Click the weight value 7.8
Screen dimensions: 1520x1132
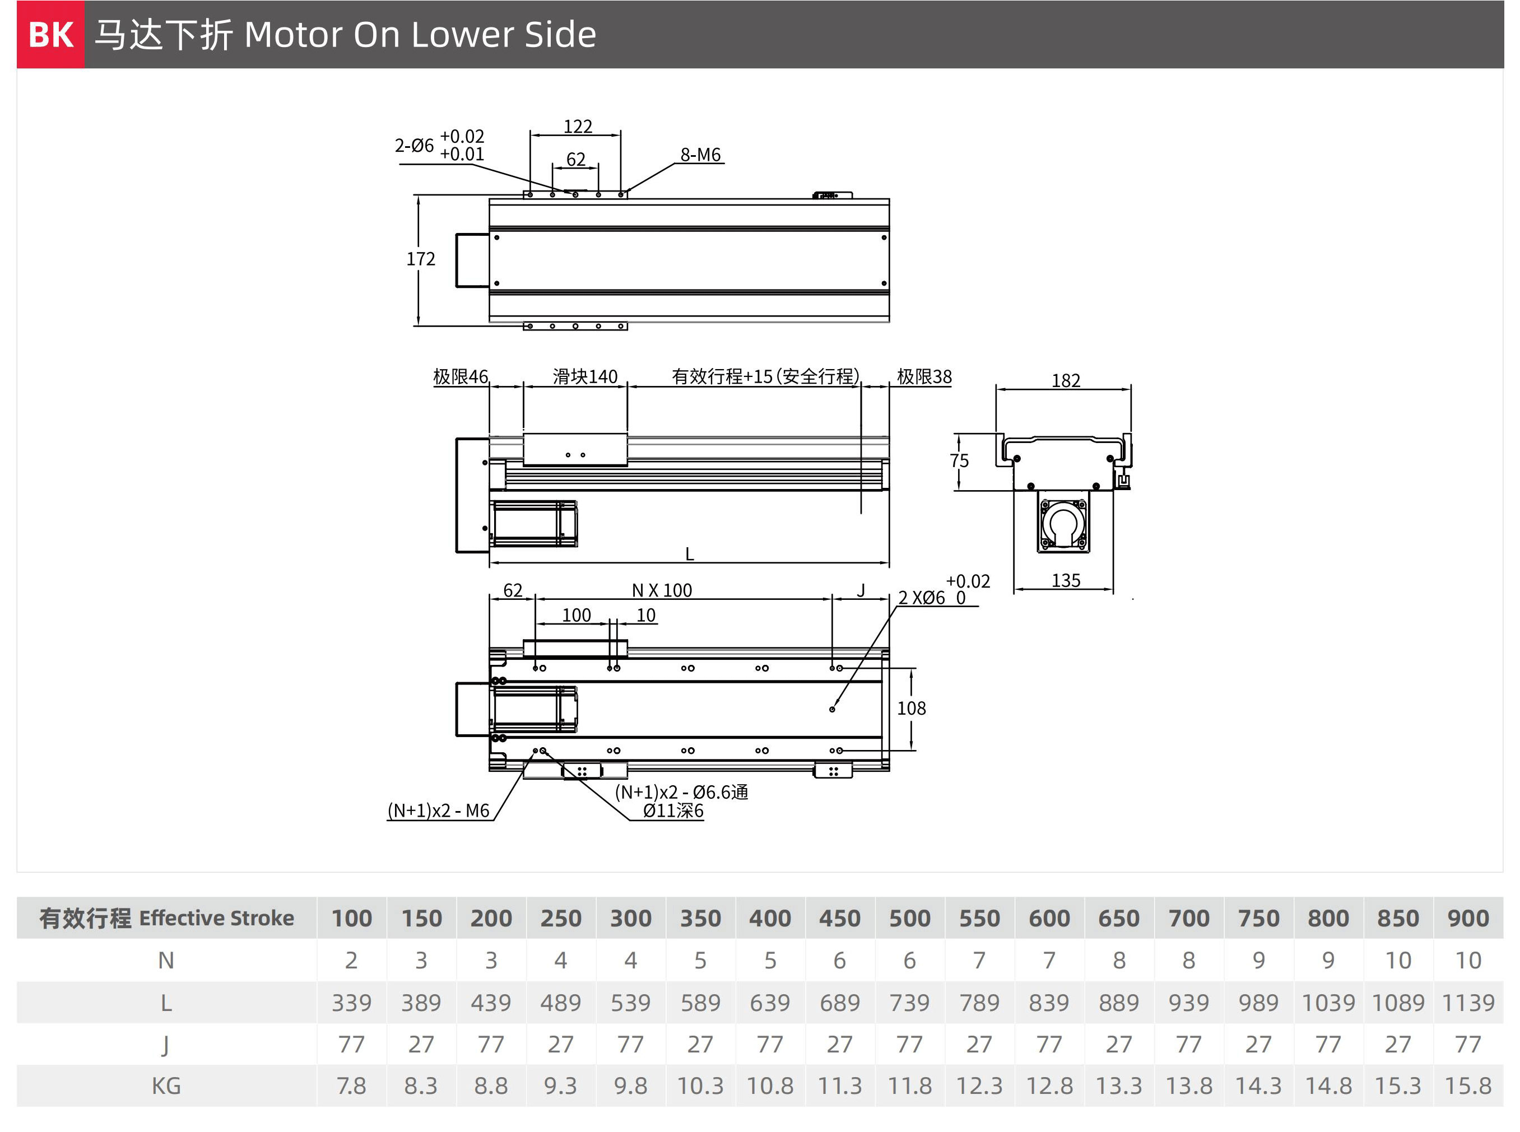coord(351,1086)
